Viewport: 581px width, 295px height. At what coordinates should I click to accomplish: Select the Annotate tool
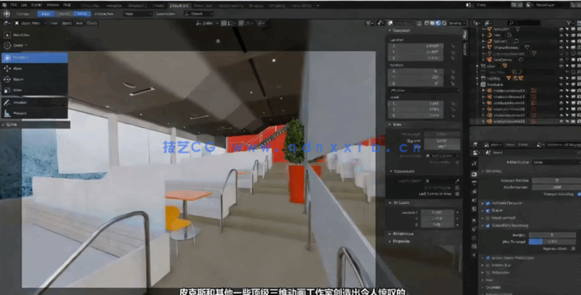click(x=34, y=102)
